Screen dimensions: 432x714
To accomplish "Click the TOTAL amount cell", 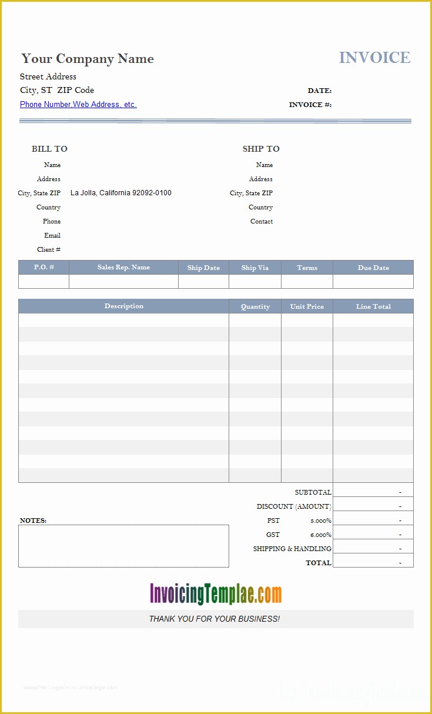I will 373,560.
